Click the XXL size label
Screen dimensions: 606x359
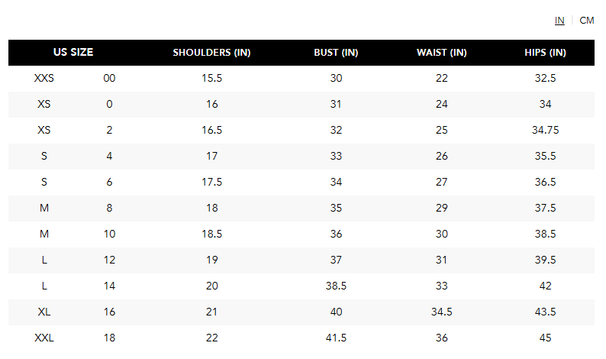point(44,338)
